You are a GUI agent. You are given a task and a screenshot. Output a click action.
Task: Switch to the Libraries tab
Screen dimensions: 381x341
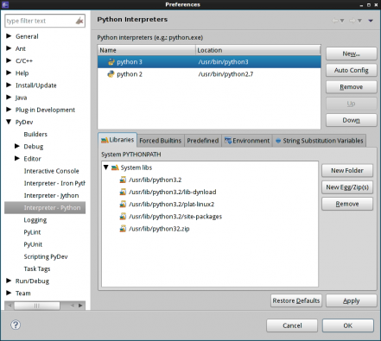pos(117,140)
